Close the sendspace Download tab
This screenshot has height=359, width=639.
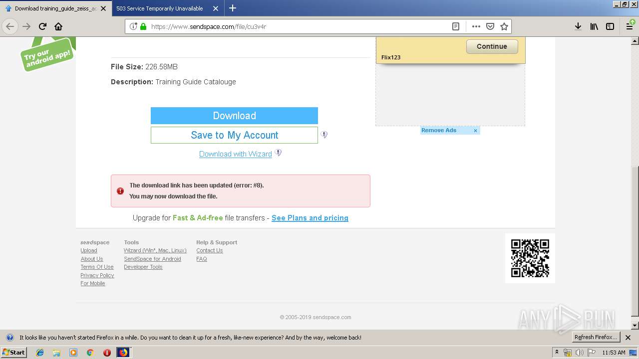103,8
